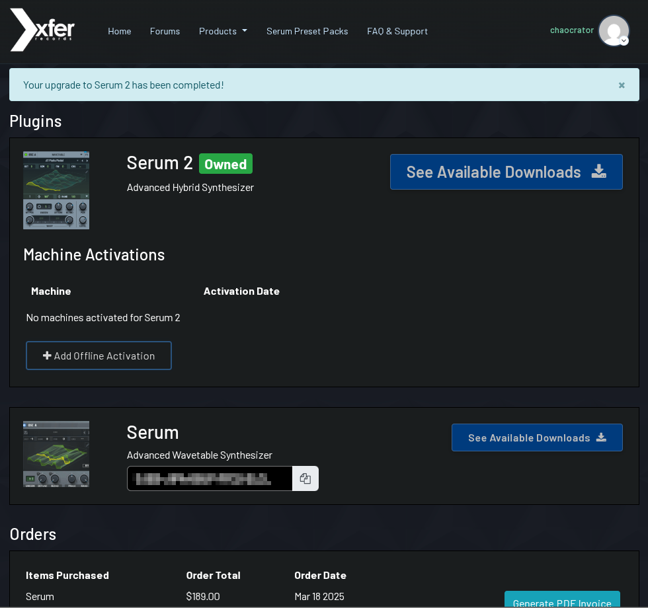See Available Downloads for Serum 2
648x608 pixels.
(493, 172)
